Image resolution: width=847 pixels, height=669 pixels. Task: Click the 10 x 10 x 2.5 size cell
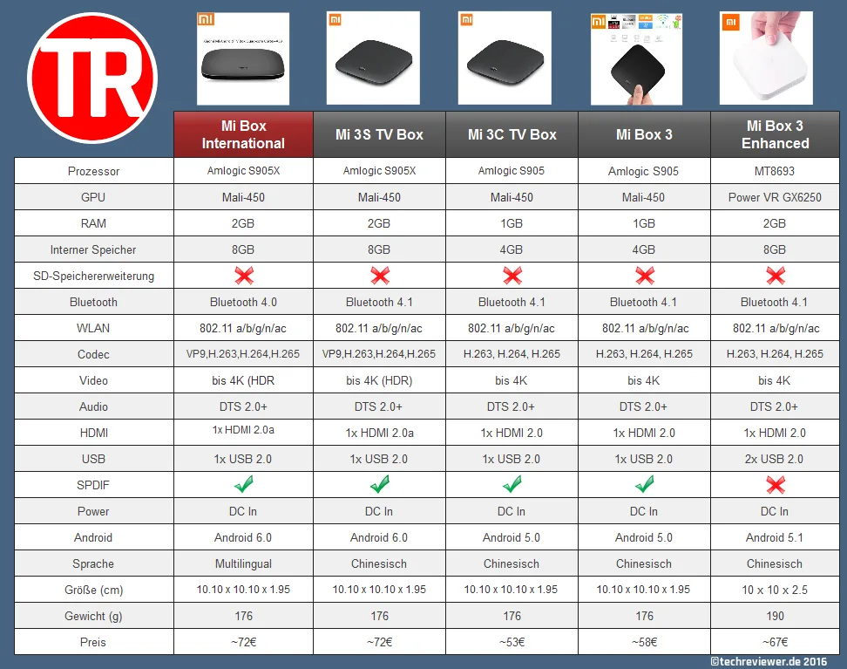(x=775, y=590)
